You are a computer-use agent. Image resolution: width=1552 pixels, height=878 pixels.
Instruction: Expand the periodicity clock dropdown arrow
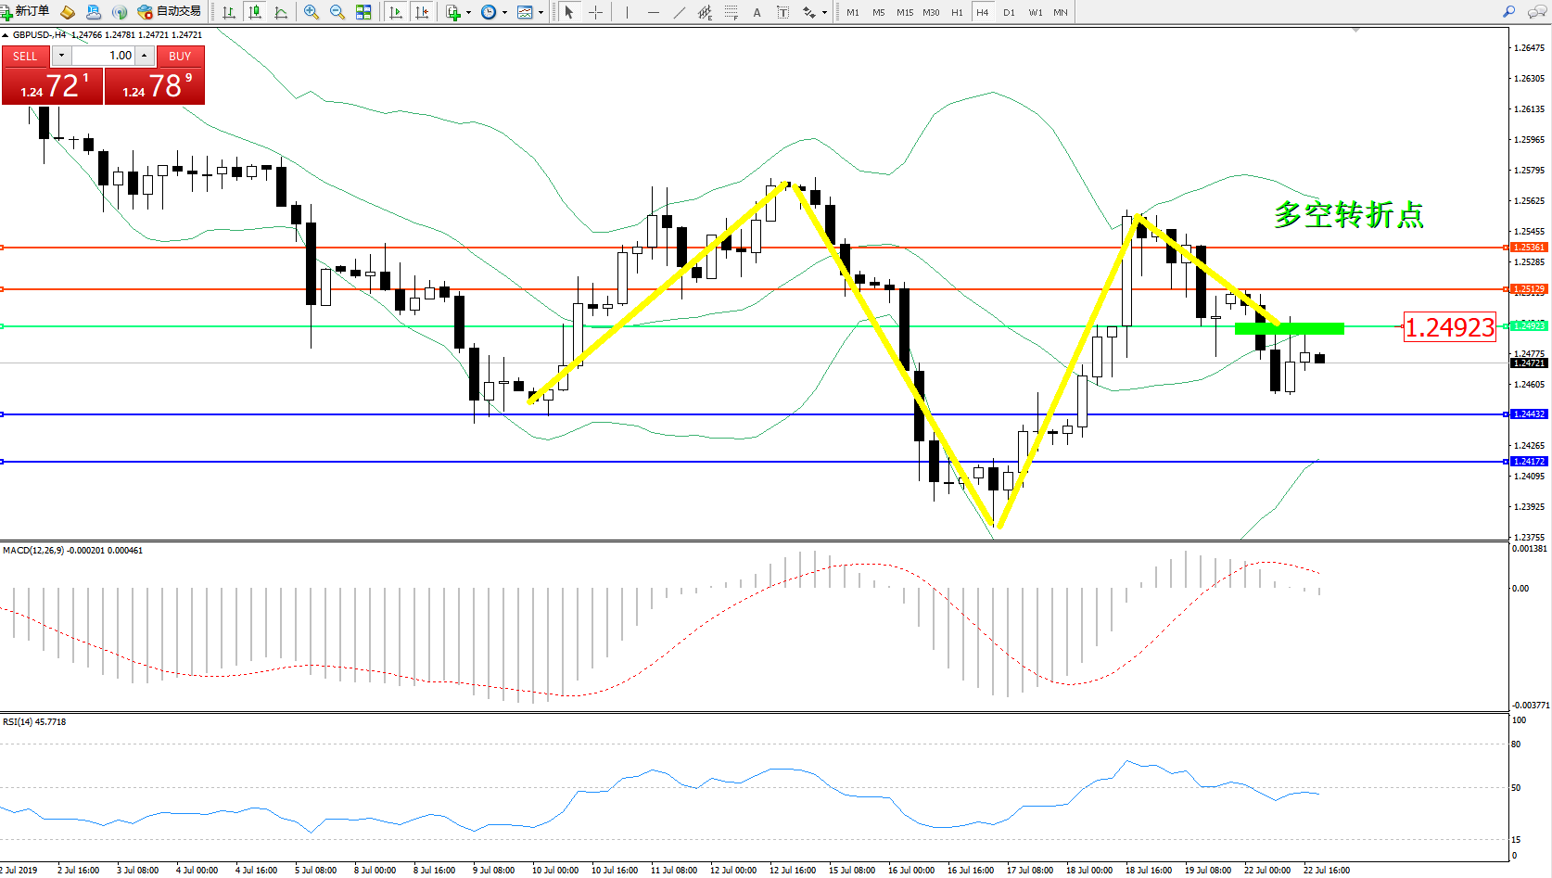point(504,13)
